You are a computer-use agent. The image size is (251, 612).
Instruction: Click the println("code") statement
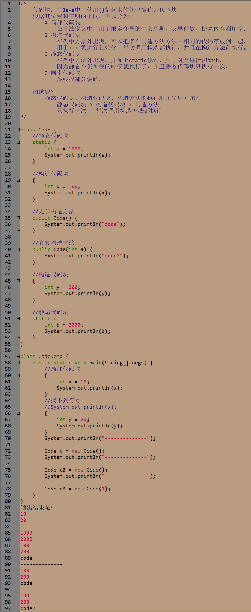point(85,224)
